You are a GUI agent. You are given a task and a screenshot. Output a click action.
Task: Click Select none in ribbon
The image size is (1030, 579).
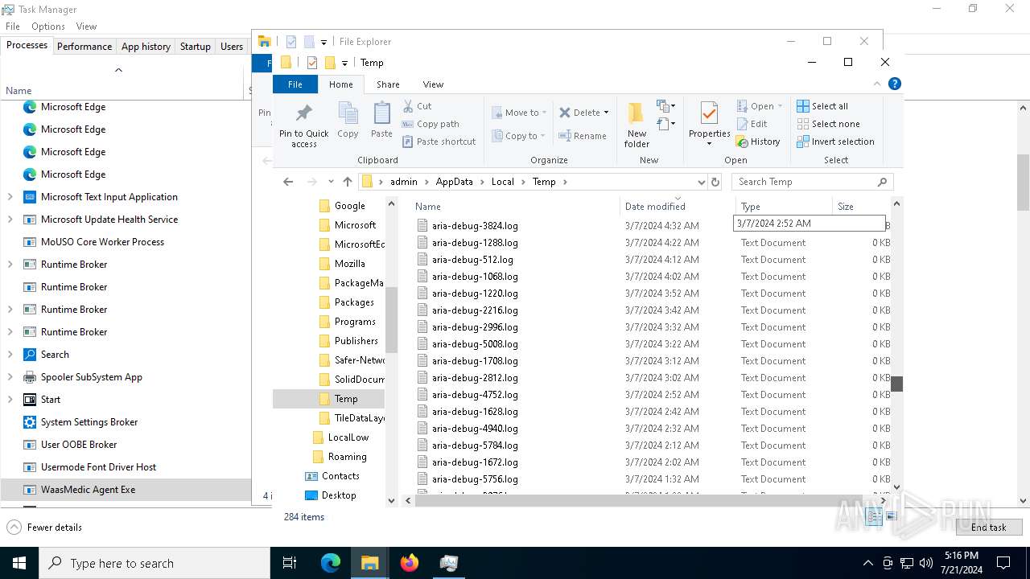[828, 124]
